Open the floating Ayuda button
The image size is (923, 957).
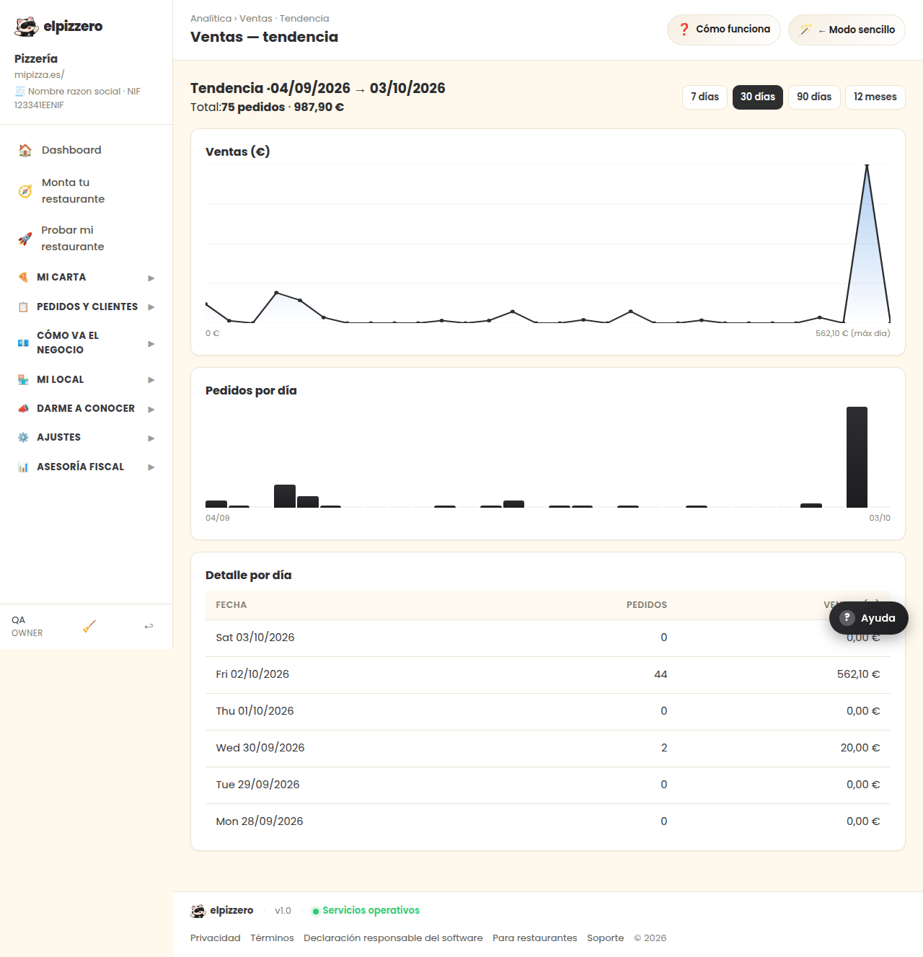(x=868, y=618)
